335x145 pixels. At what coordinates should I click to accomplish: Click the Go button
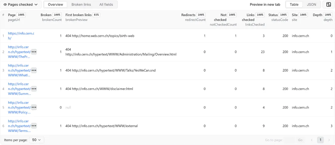pyautogui.click(x=300, y=140)
